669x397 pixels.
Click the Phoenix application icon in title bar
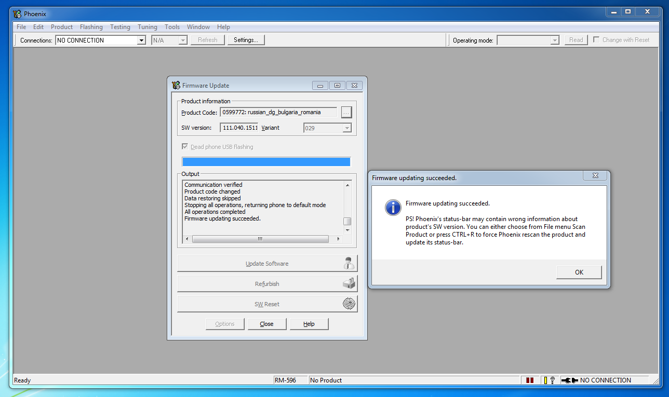tap(17, 14)
